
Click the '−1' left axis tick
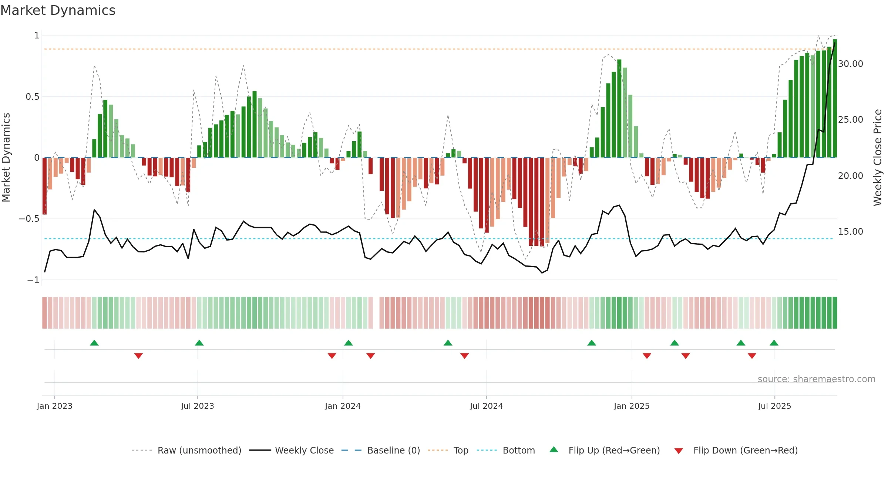point(33,280)
